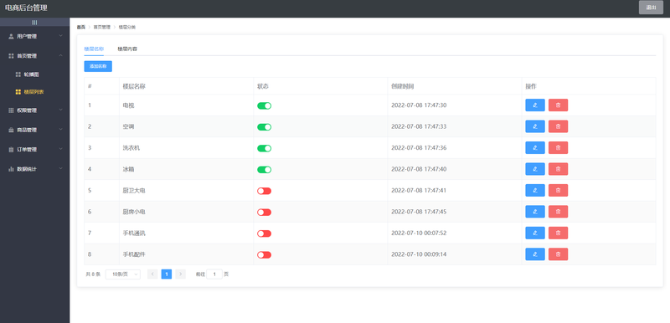Delete the 手机通讯 row with trash icon
Viewport: 670px width, 323px height.
click(x=558, y=233)
